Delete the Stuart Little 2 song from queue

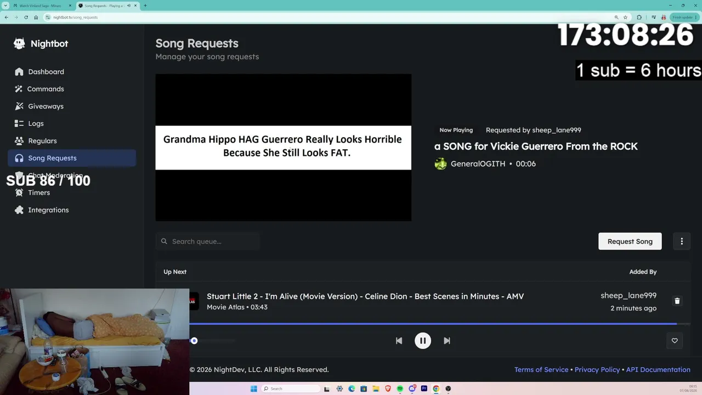point(677,301)
